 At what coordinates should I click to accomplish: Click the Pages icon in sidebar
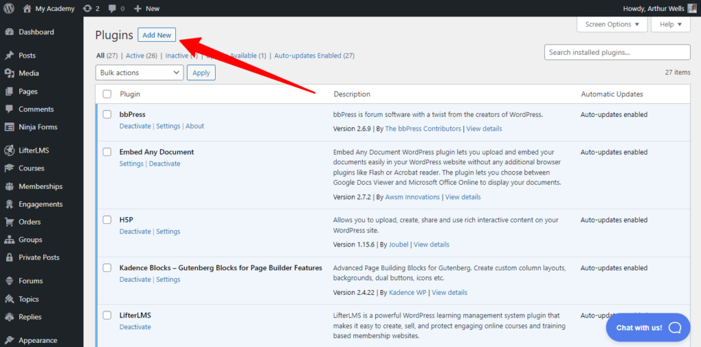[10, 91]
